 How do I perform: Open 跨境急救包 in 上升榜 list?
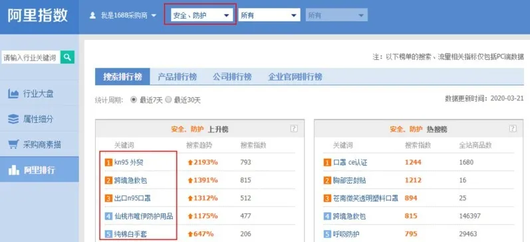click(x=130, y=180)
